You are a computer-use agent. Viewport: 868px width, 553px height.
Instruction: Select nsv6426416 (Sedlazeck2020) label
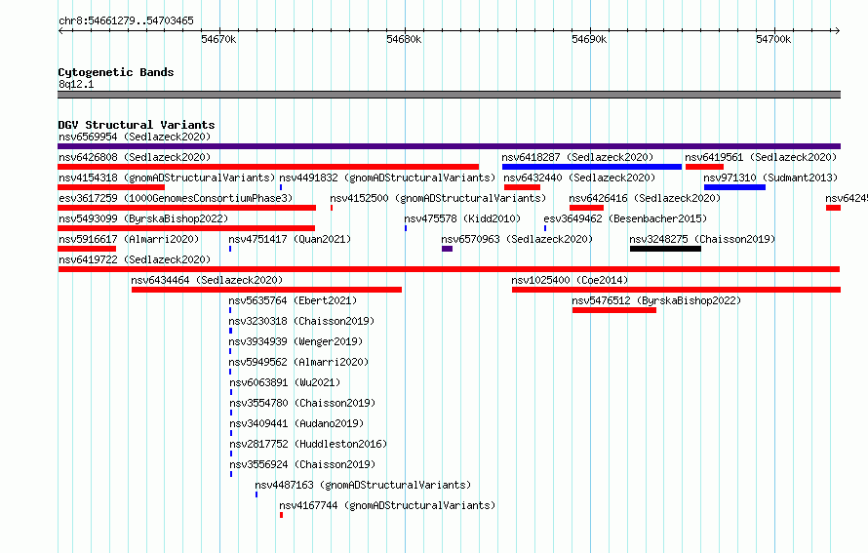[645, 198]
